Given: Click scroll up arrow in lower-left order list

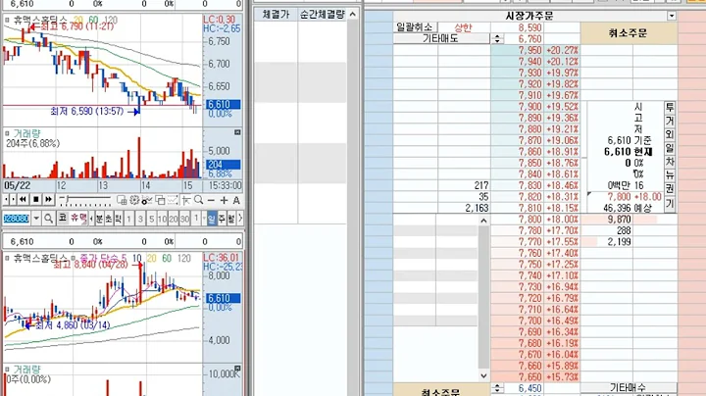Looking at the screenshot, I should (483, 221).
